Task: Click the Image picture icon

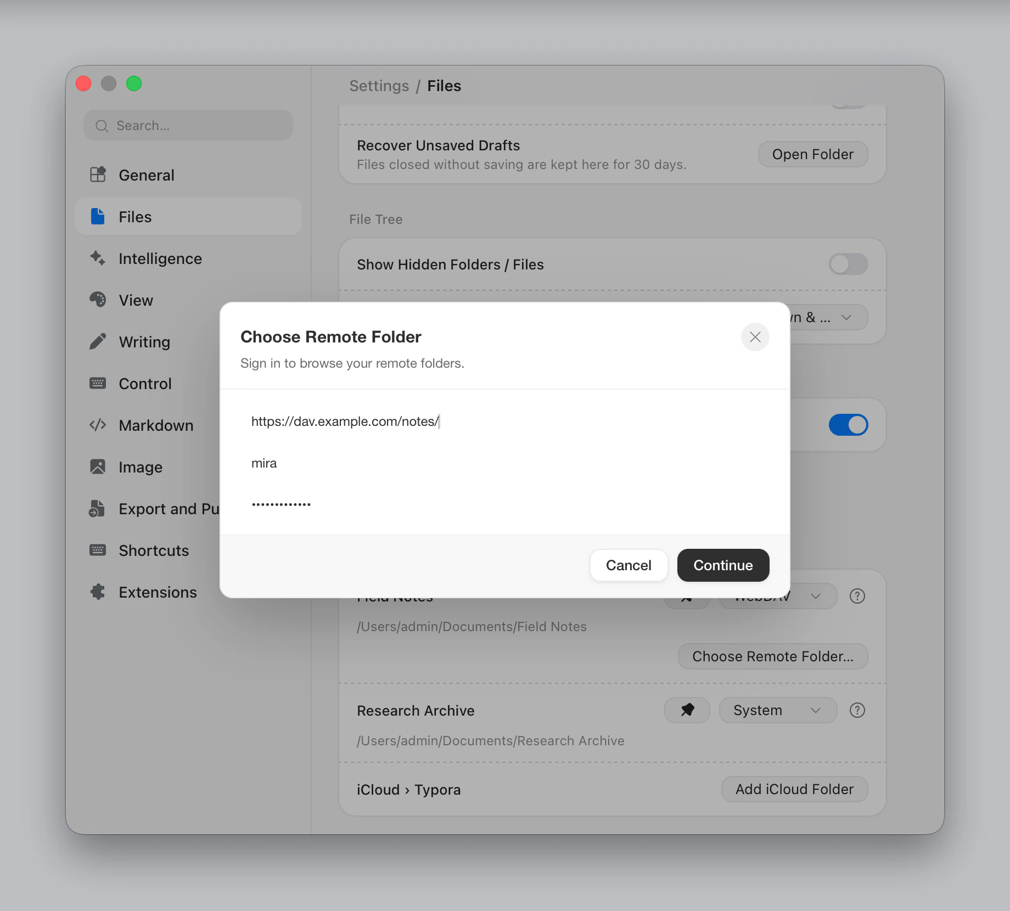Action: (x=98, y=466)
